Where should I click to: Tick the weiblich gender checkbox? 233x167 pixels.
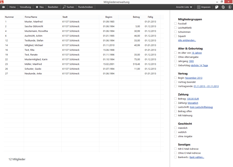click(x=175, y=132)
